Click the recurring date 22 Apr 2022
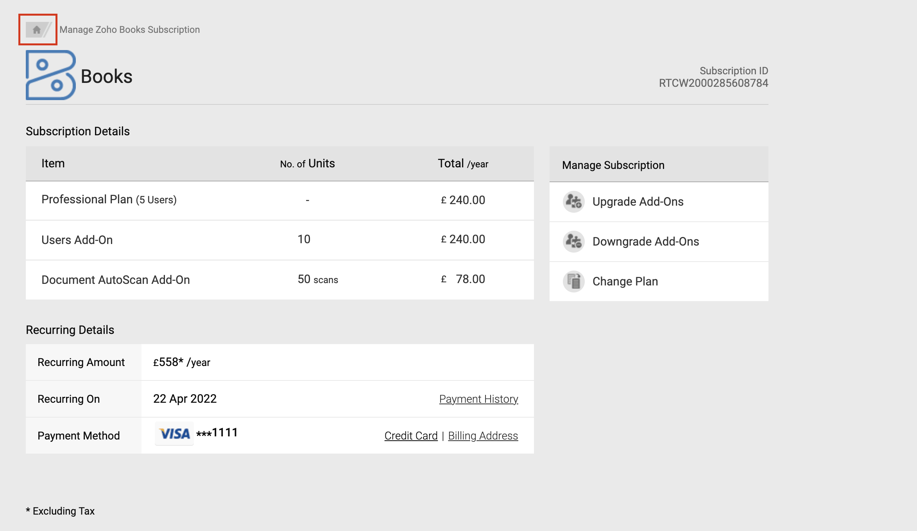Viewport: 917px width, 531px height. click(184, 399)
